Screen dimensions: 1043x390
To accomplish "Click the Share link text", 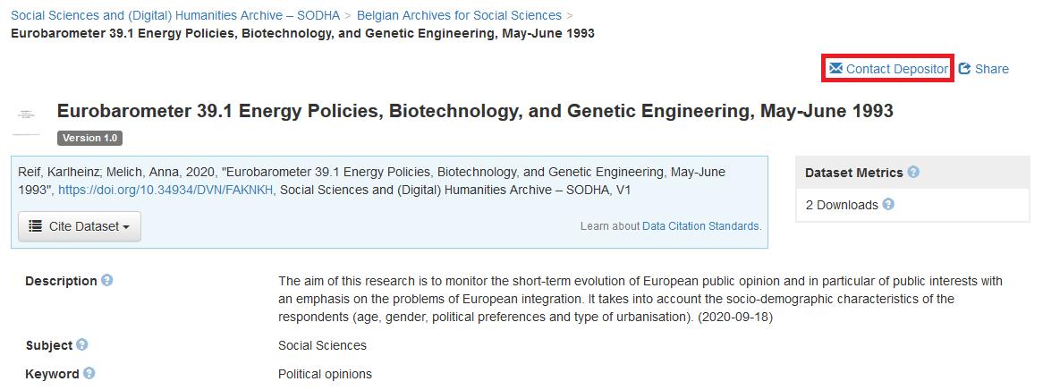I will tap(992, 69).
